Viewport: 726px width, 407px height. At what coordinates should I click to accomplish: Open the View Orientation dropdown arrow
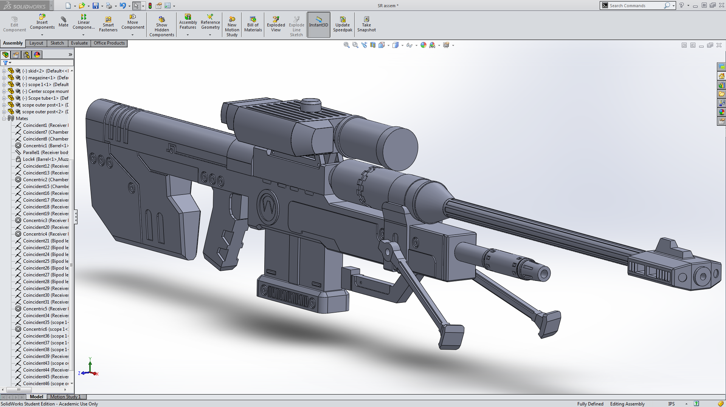388,45
